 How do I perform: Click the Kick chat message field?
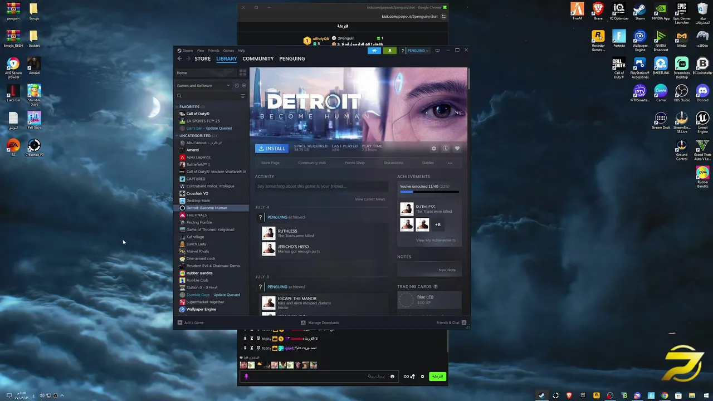tap(320, 376)
